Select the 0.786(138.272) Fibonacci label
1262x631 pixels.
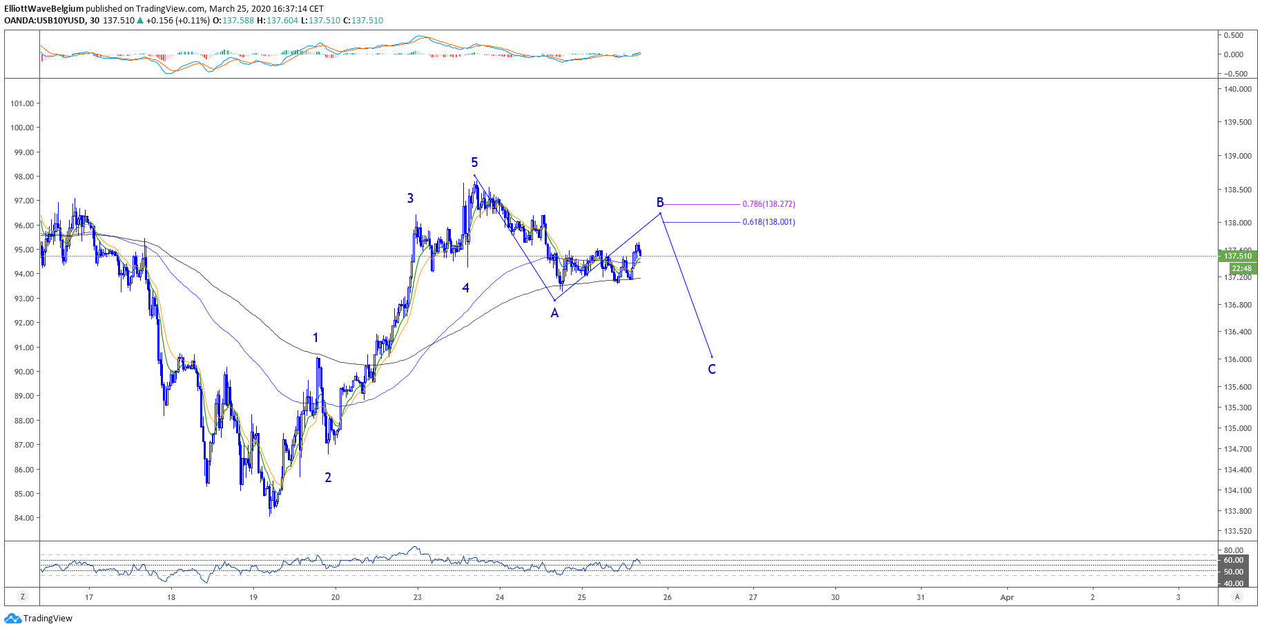[768, 204]
